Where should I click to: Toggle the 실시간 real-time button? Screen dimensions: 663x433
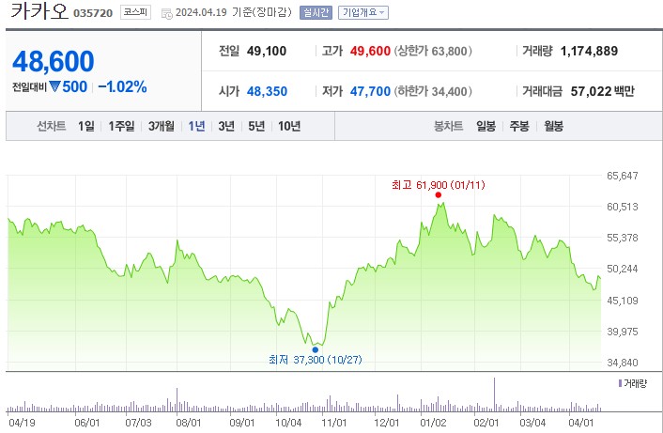point(316,13)
